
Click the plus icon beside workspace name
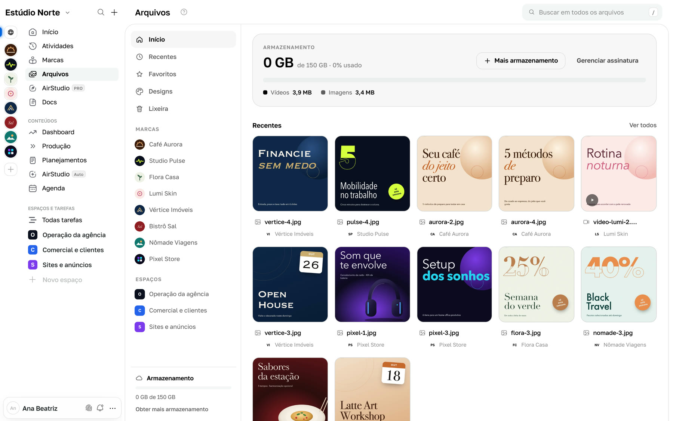pyautogui.click(x=114, y=12)
